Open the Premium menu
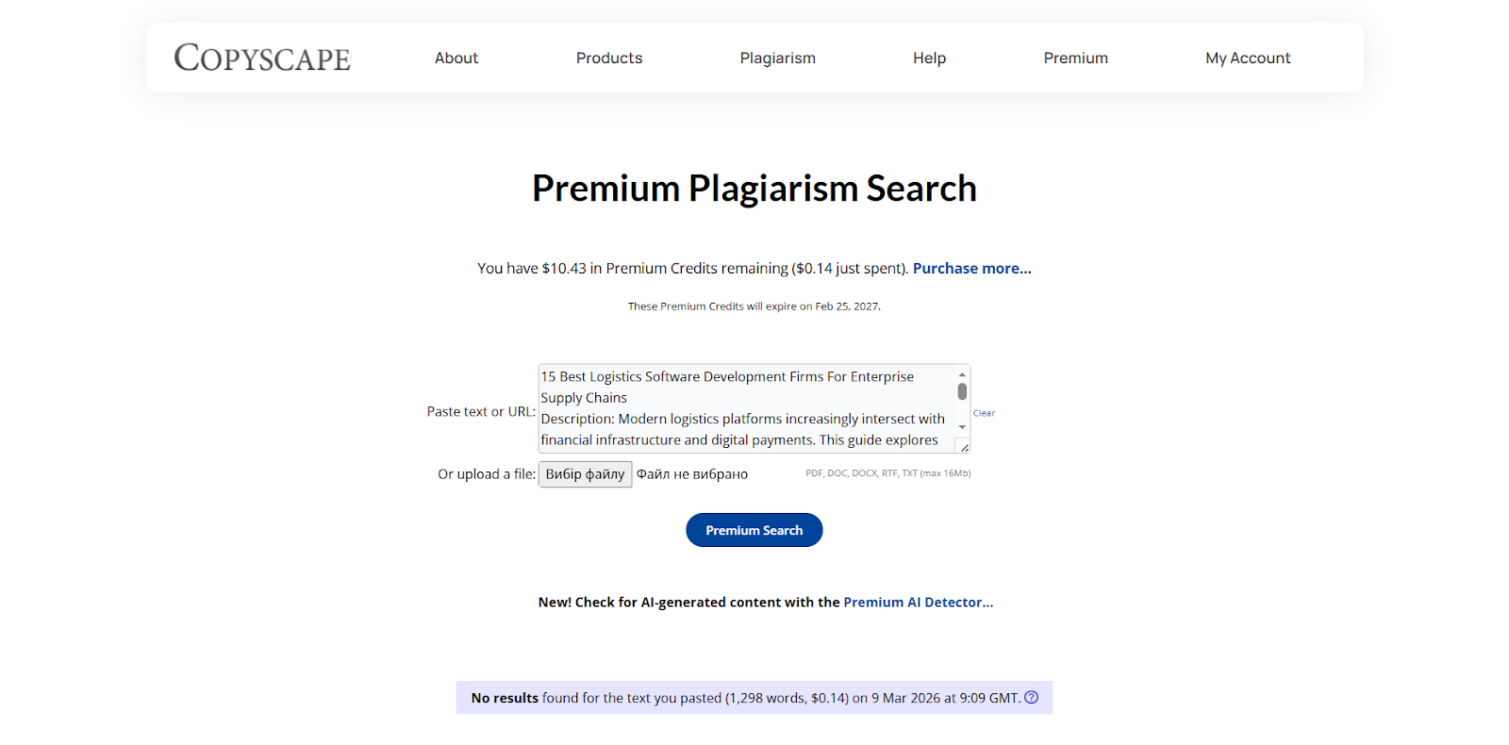Image resolution: width=1509 pixels, height=745 pixels. point(1075,58)
